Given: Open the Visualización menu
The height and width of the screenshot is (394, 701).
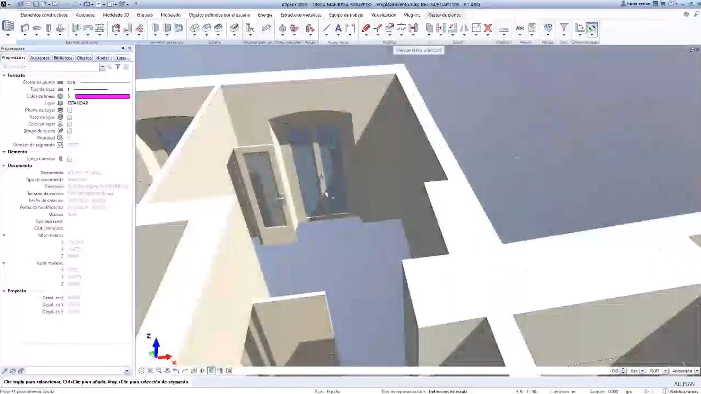Looking at the screenshot, I should point(383,15).
